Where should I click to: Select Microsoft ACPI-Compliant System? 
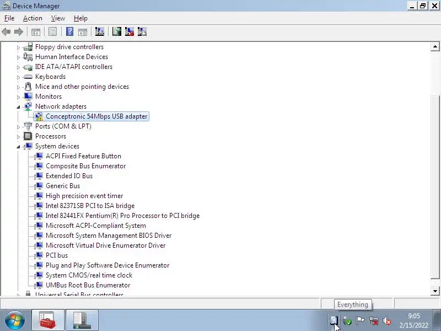click(x=95, y=226)
